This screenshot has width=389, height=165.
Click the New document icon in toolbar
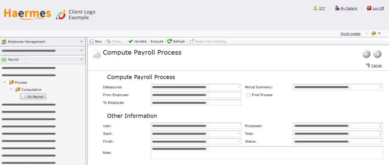92,42
